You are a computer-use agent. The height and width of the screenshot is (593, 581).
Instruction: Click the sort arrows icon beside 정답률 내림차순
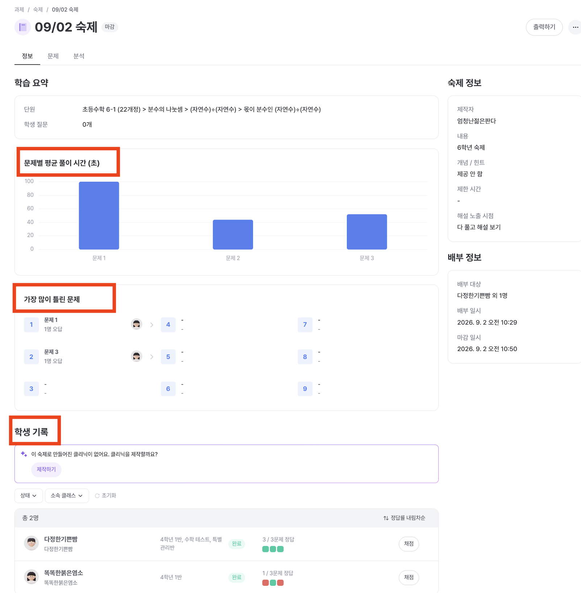click(x=386, y=518)
